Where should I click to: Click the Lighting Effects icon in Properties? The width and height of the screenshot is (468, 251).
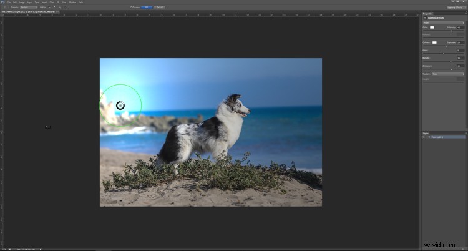[x=426, y=18]
